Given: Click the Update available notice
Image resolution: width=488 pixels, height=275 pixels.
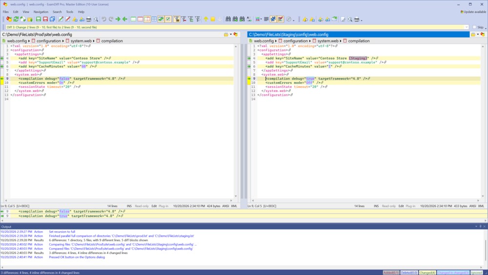Looking at the screenshot, I should pyautogui.click(x=473, y=12).
